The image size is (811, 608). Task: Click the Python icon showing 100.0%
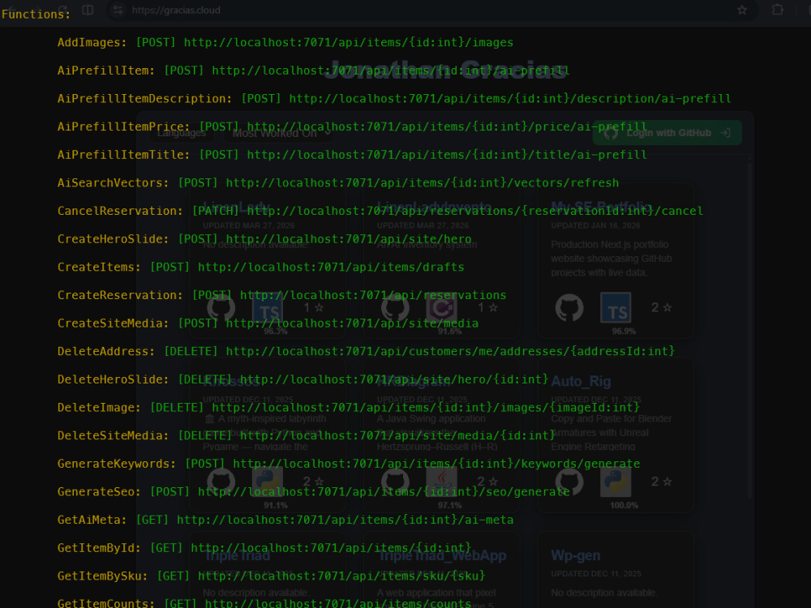click(x=616, y=482)
